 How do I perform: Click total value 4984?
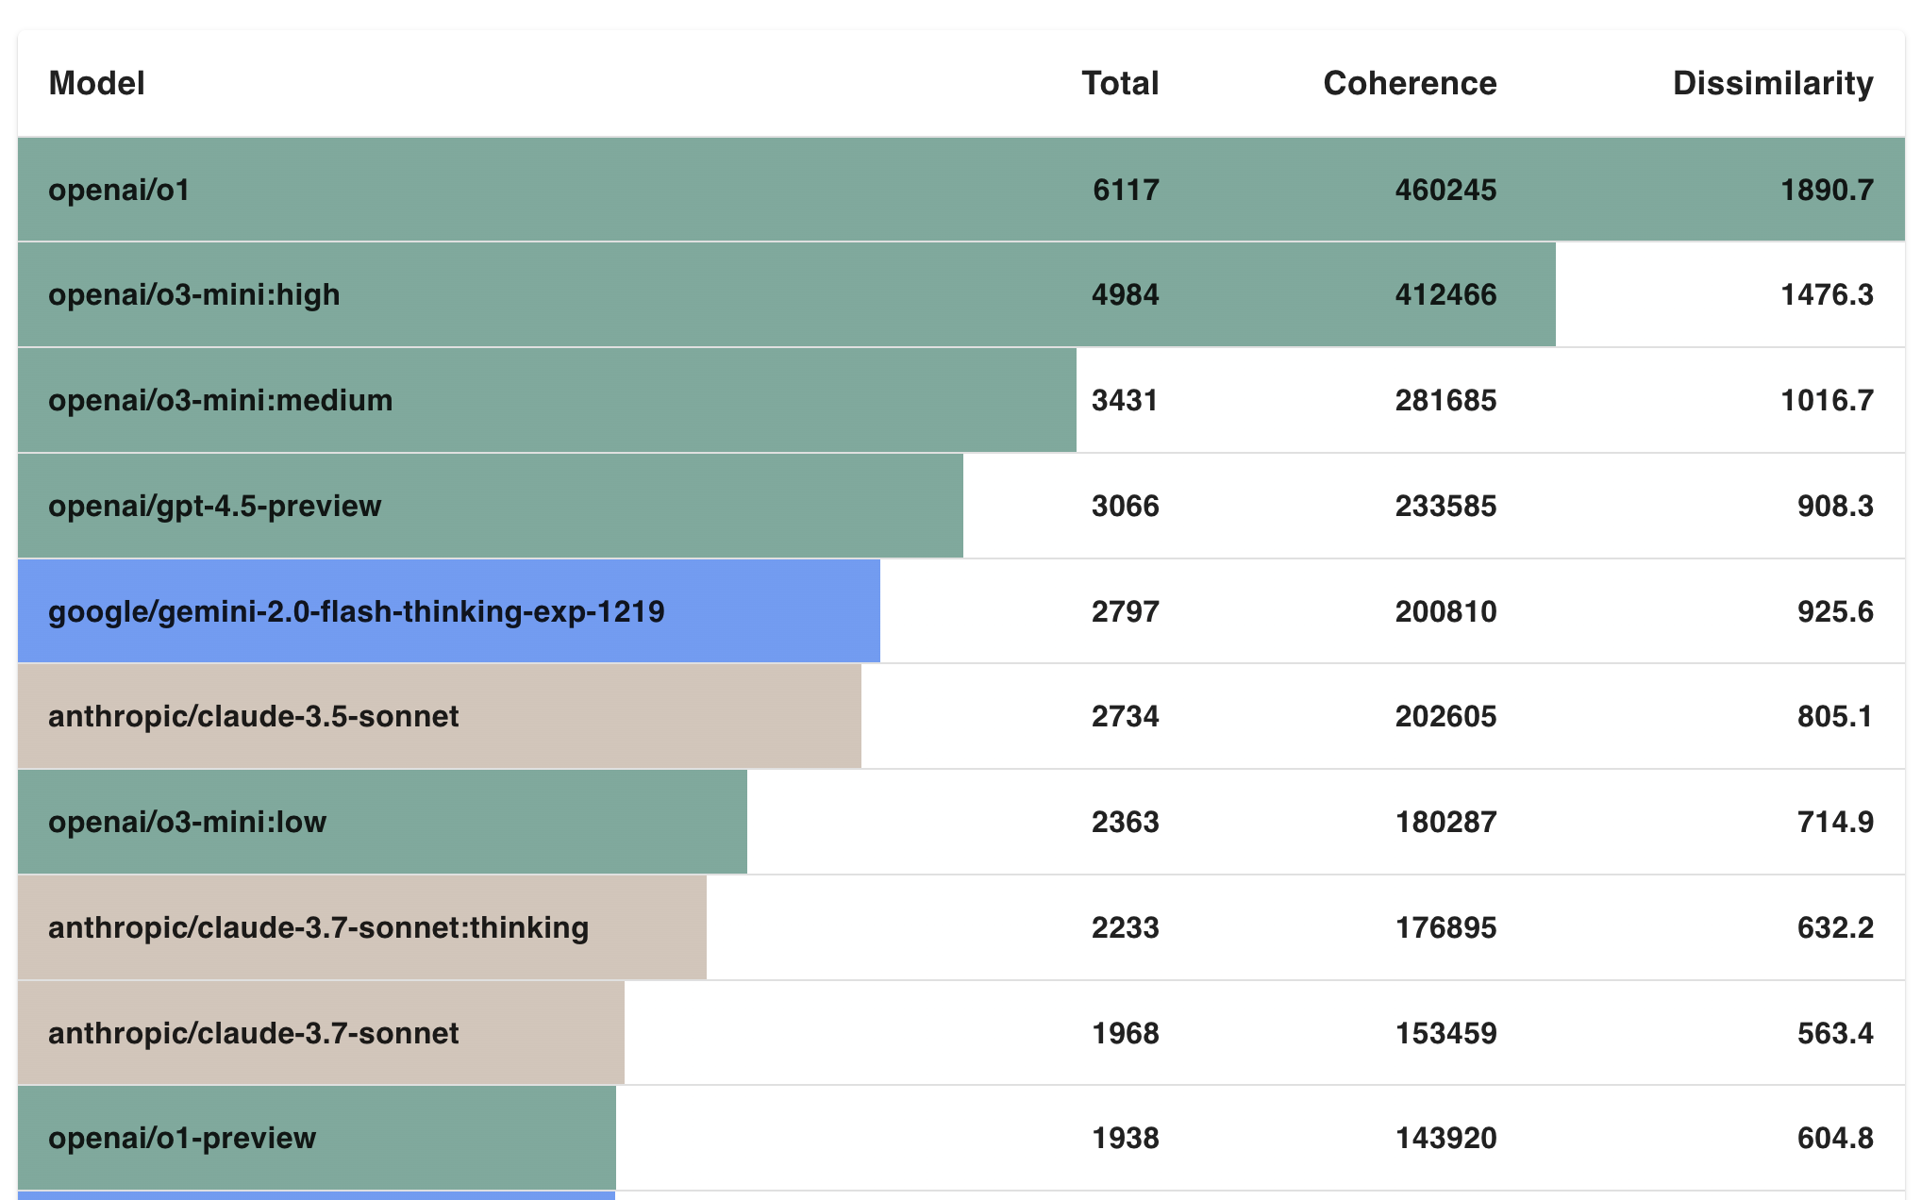click(x=1126, y=294)
